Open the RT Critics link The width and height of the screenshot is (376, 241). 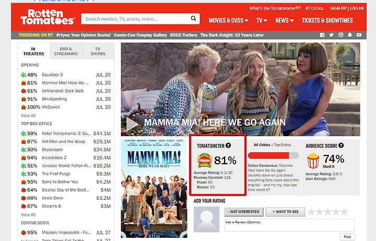[x=314, y=8]
